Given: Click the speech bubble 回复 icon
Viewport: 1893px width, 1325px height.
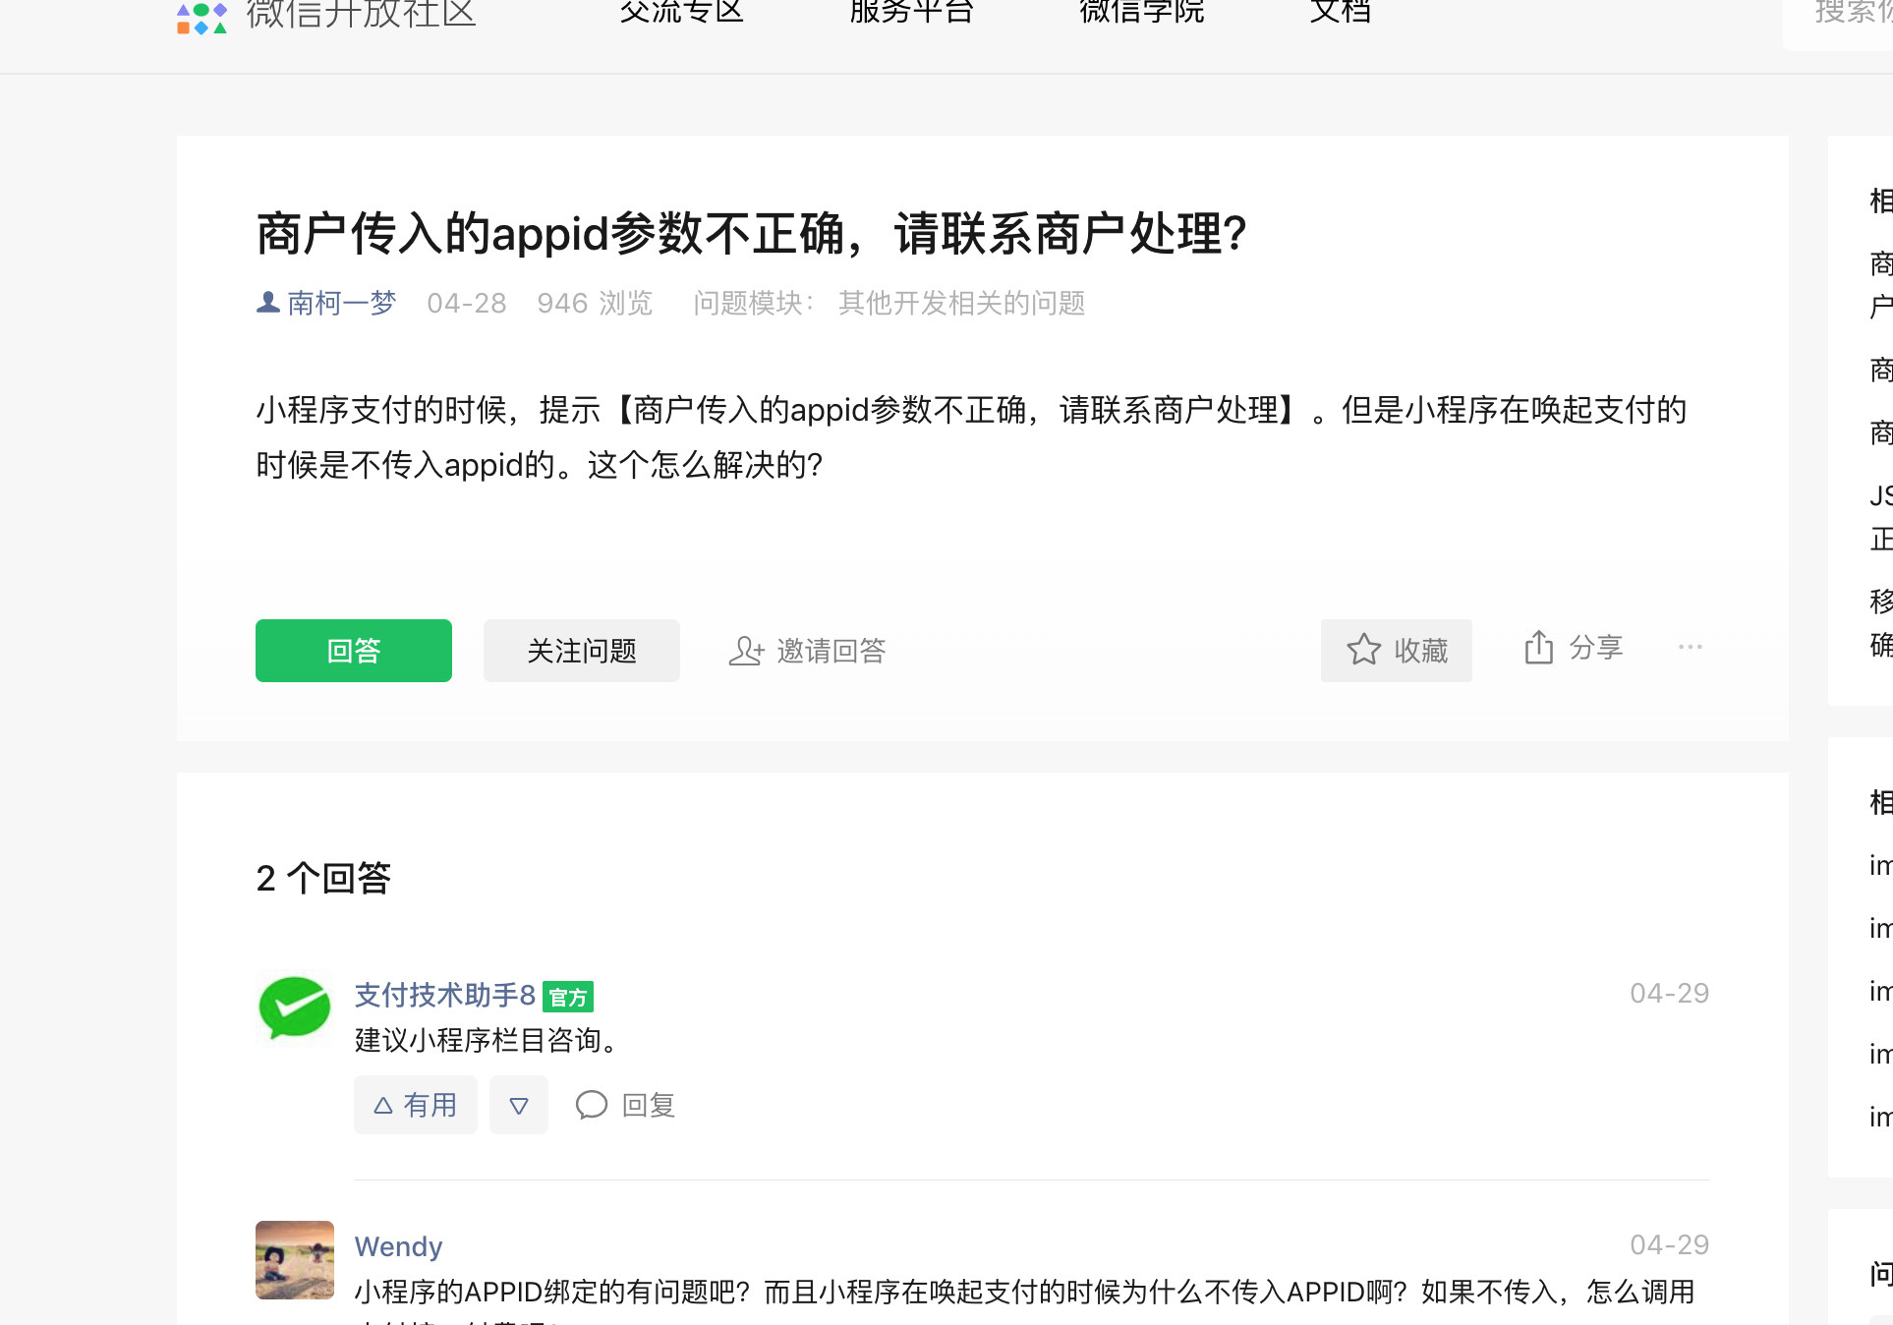Looking at the screenshot, I should pos(592,1105).
